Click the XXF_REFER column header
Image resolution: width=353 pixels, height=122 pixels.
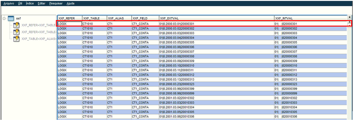coord(70,18)
